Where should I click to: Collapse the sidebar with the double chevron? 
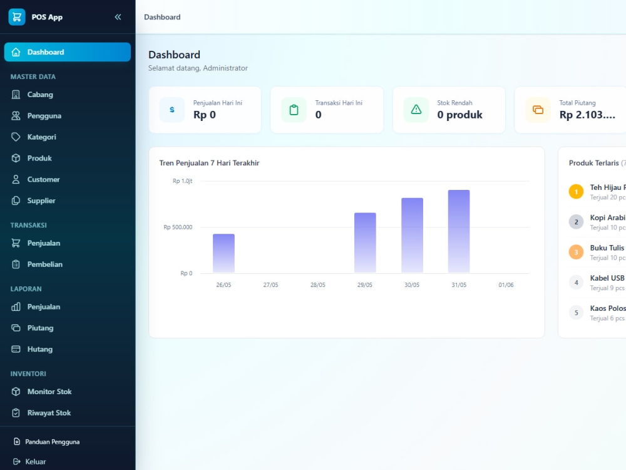coord(118,17)
